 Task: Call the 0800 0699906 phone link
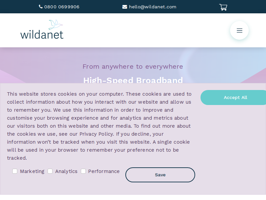62,7
